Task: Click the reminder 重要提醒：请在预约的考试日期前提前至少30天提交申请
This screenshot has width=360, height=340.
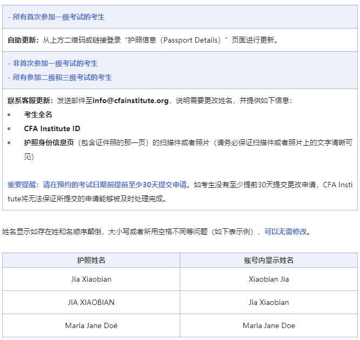Action: 97,185
